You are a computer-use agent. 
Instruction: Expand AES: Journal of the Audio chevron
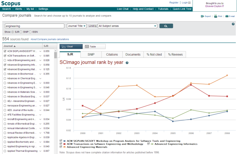click(x=40, y=110)
